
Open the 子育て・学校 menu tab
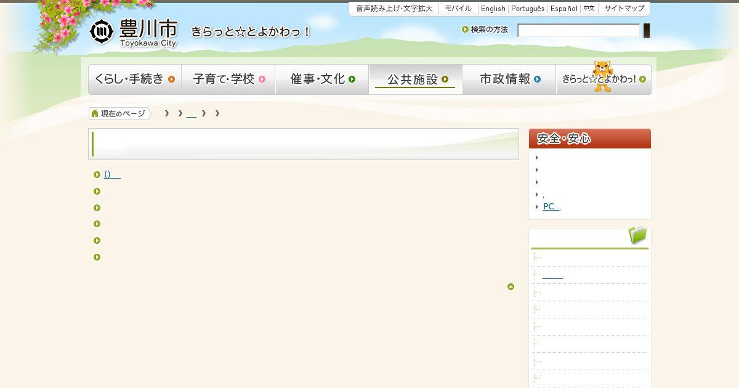(228, 79)
